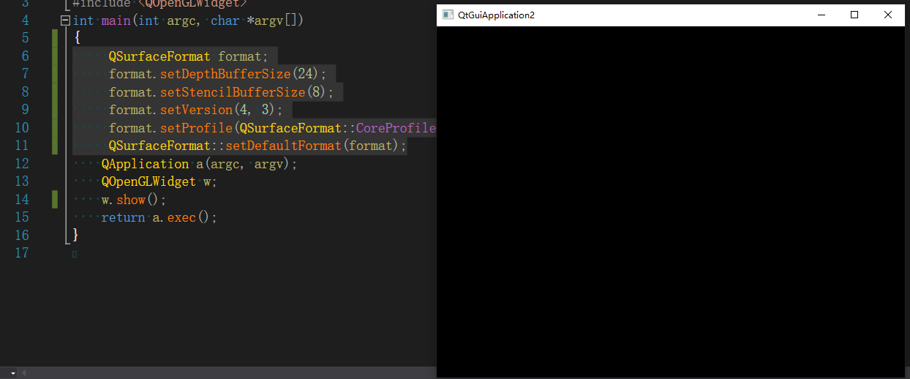
Task: Click the setStencilBufferSize method name
Action: point(233,92)
